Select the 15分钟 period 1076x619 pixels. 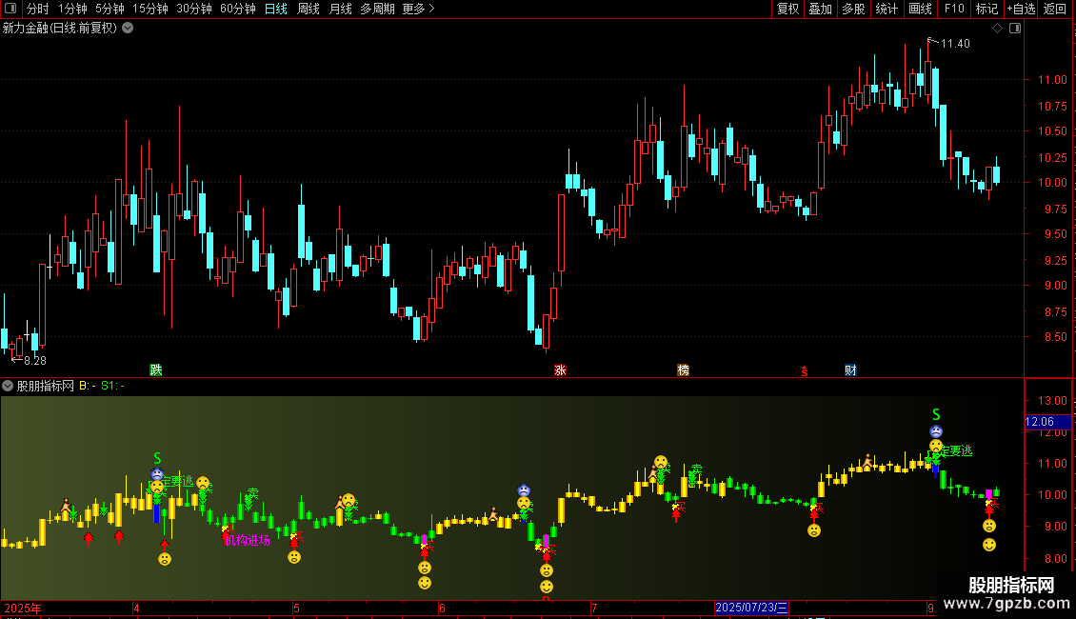tap(150, 9)
